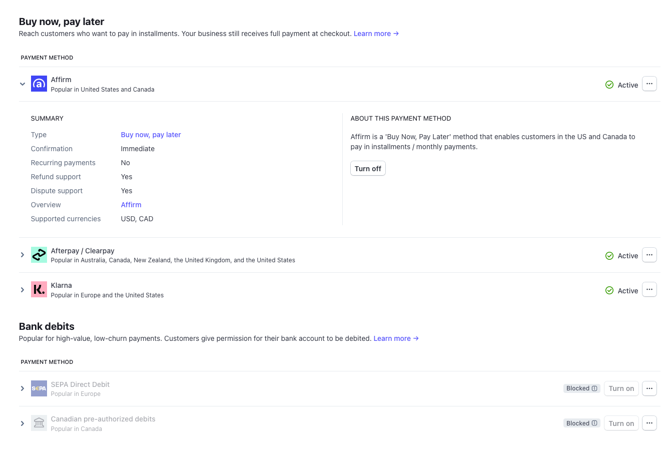
Task: Turn on Canadian pre-authorized debits
Action: [621, 423]
